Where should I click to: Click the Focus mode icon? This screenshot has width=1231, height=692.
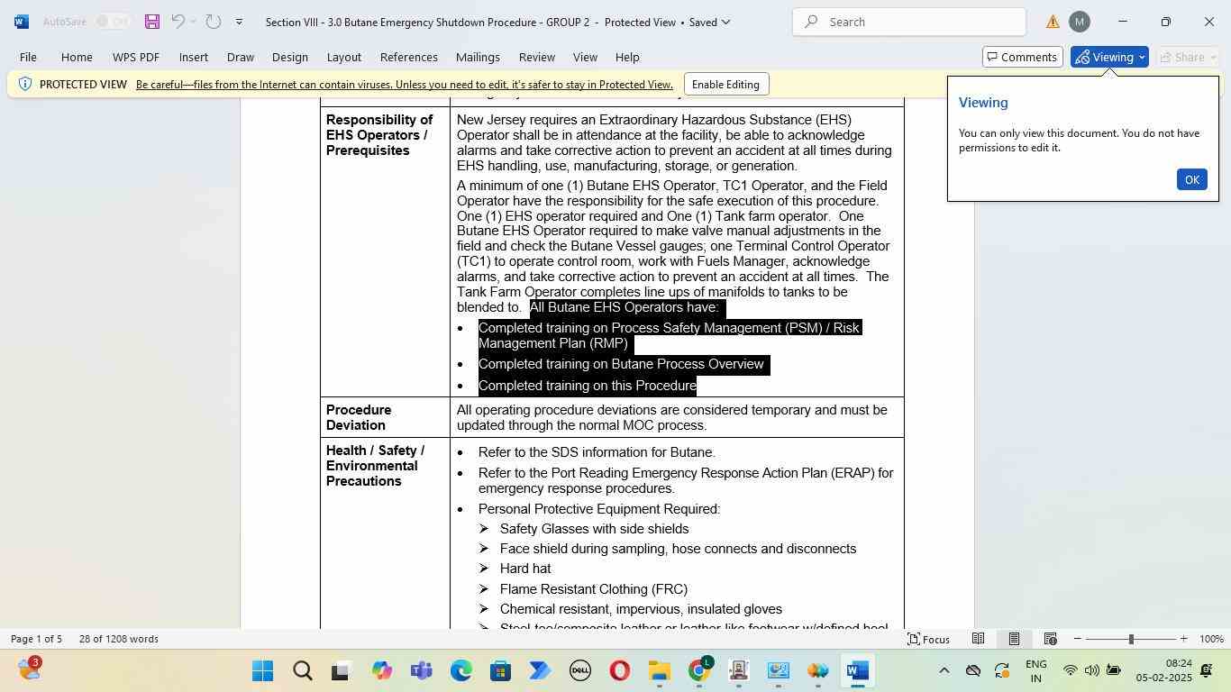(928, 639)
